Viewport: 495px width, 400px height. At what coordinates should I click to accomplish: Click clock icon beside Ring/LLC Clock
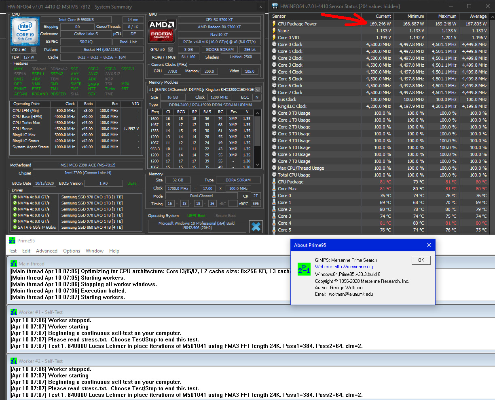(274, 106)
